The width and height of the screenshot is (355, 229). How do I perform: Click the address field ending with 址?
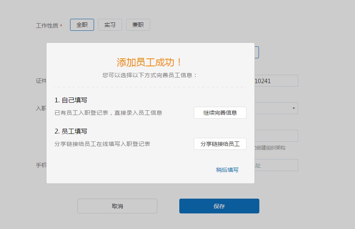tap(276, 165)
